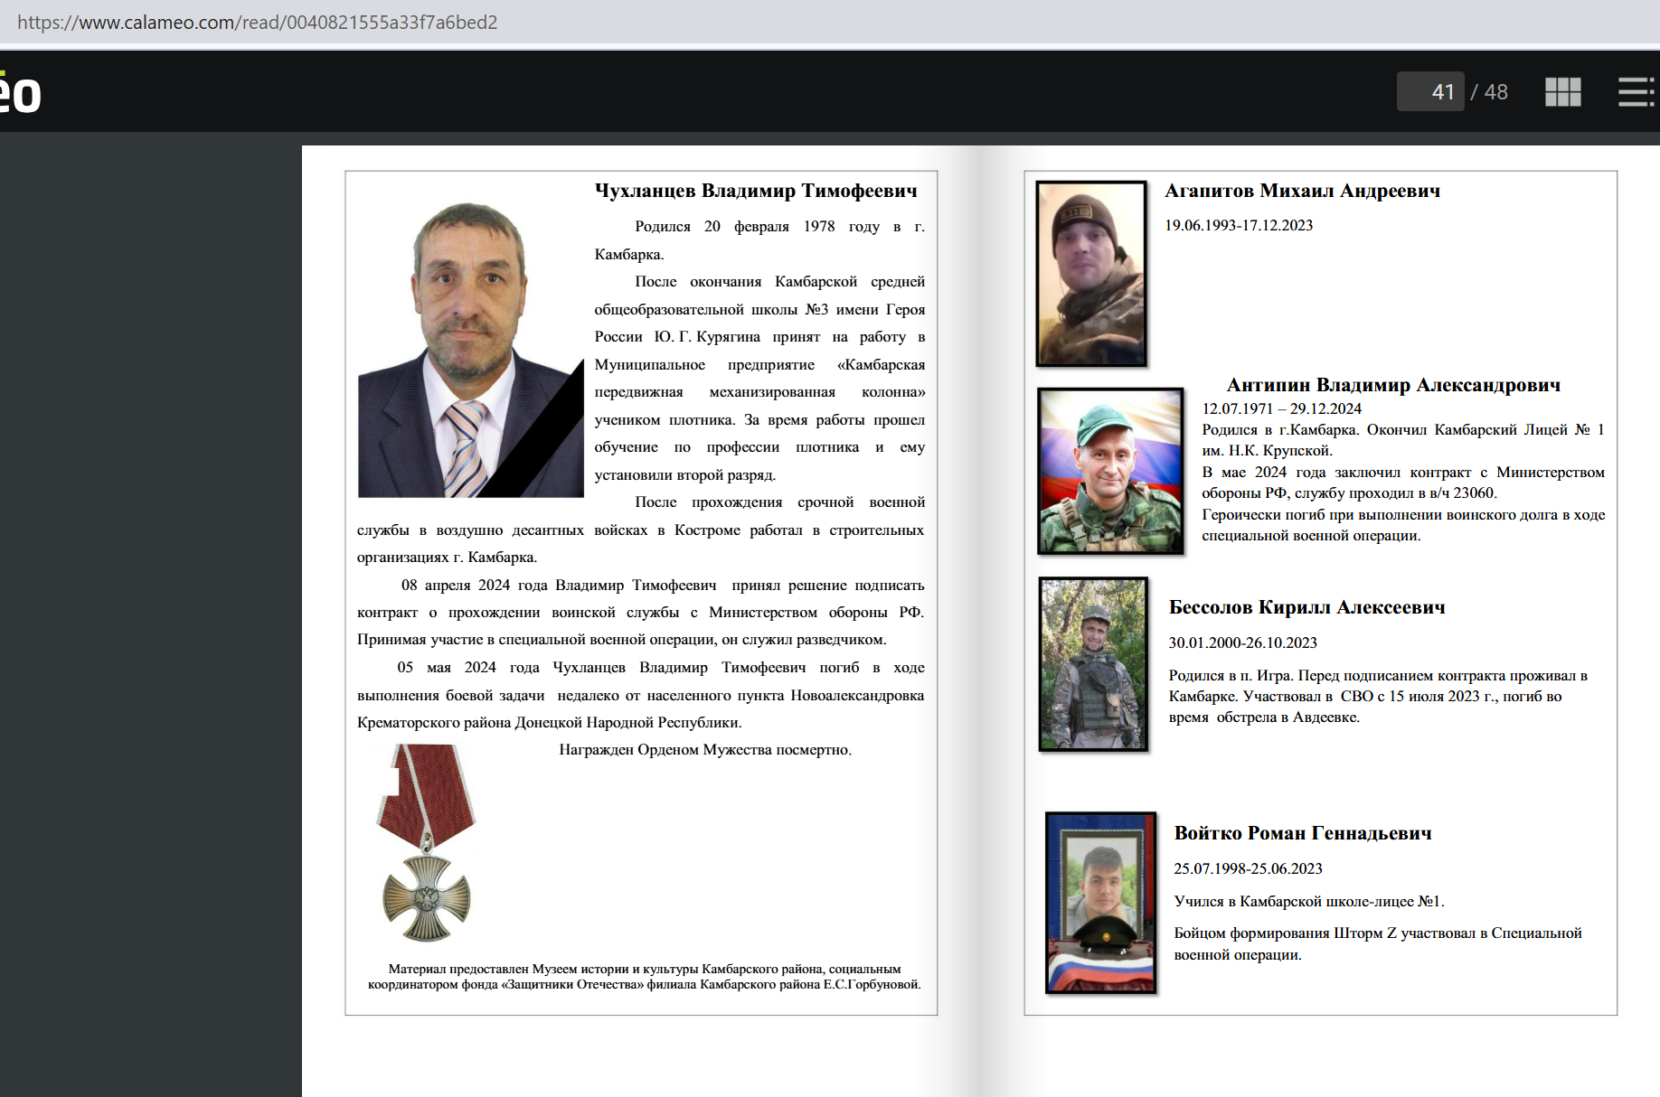The height and width of the screenshot is (1097, 1660).
Task: Click the dates "25.07.1998-25.06.2023"
Action: click(x=1248, y=868)
